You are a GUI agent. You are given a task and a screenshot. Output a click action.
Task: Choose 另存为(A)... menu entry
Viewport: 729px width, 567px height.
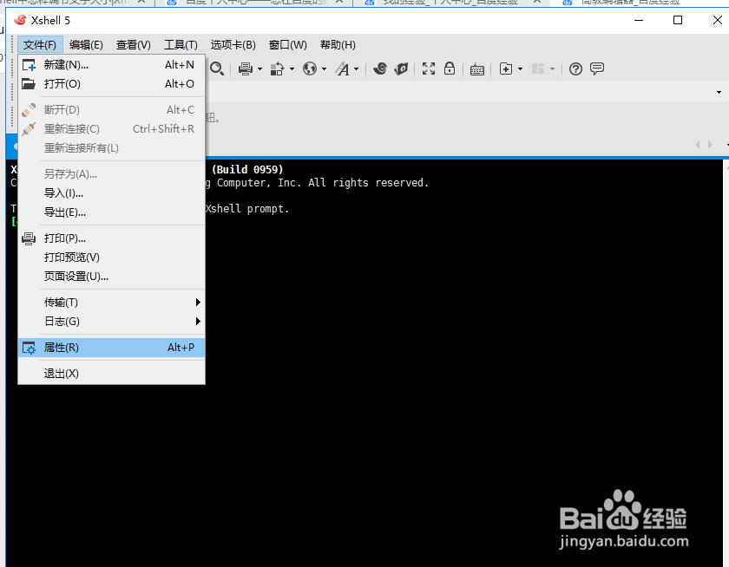112,174
